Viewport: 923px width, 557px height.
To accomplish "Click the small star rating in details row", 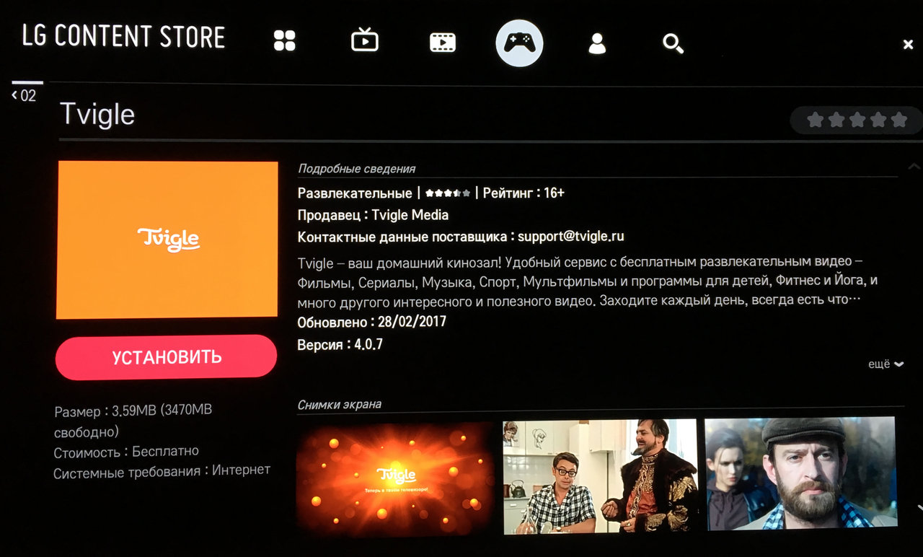I will pyautogui.click(x=448, y=193).
